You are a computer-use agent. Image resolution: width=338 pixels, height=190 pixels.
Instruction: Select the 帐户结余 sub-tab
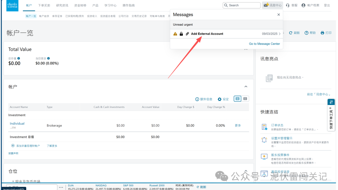point(44,16)
